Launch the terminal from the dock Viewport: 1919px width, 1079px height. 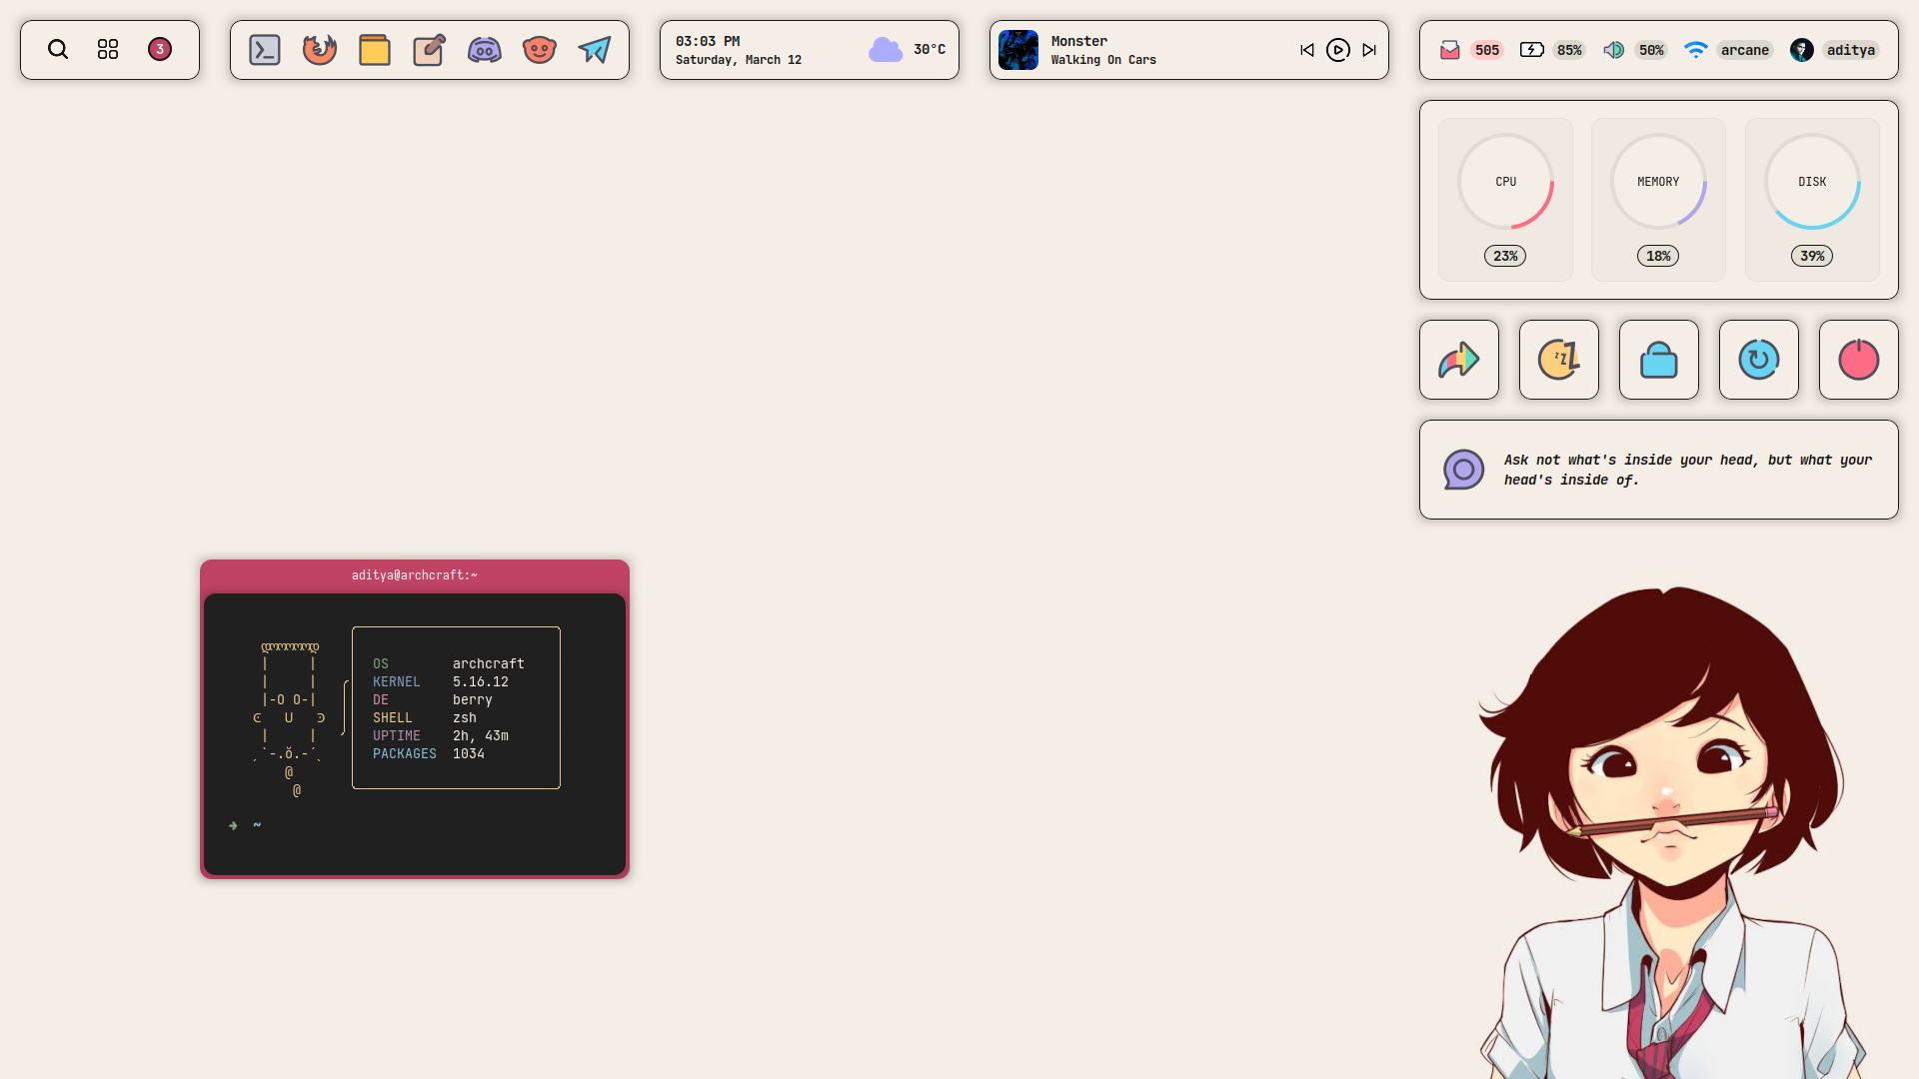click(265, 50)
